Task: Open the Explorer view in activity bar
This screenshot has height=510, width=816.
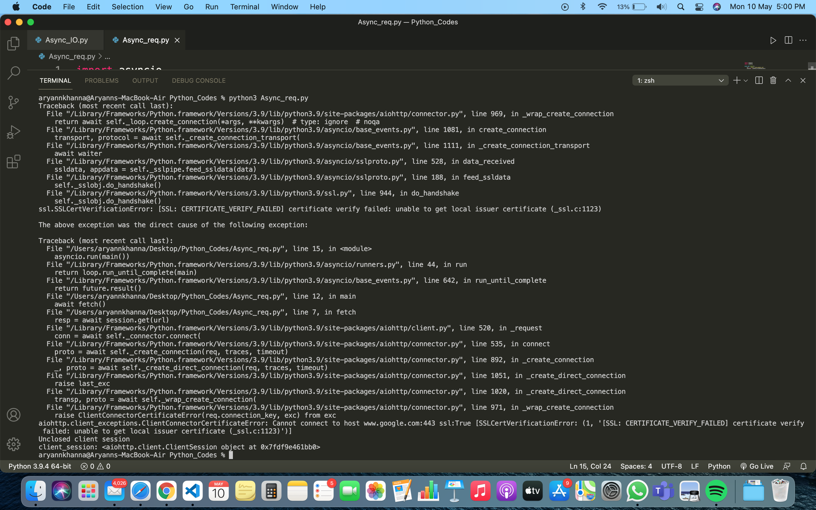Action: coord(14,43)
